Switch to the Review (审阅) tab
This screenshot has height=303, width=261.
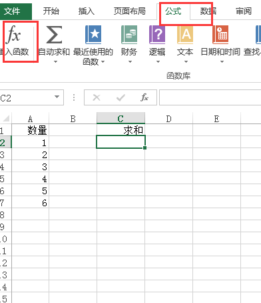(x=244, y=11)
